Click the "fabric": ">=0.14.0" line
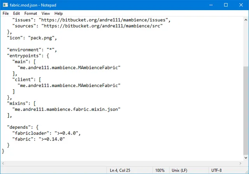 tap(39, 139)
